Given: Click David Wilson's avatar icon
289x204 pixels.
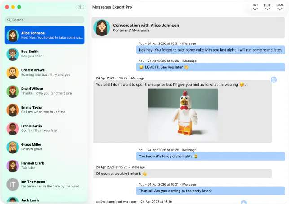Looking at the screenshot, I should pyautogui.click(x=13, y=91).
